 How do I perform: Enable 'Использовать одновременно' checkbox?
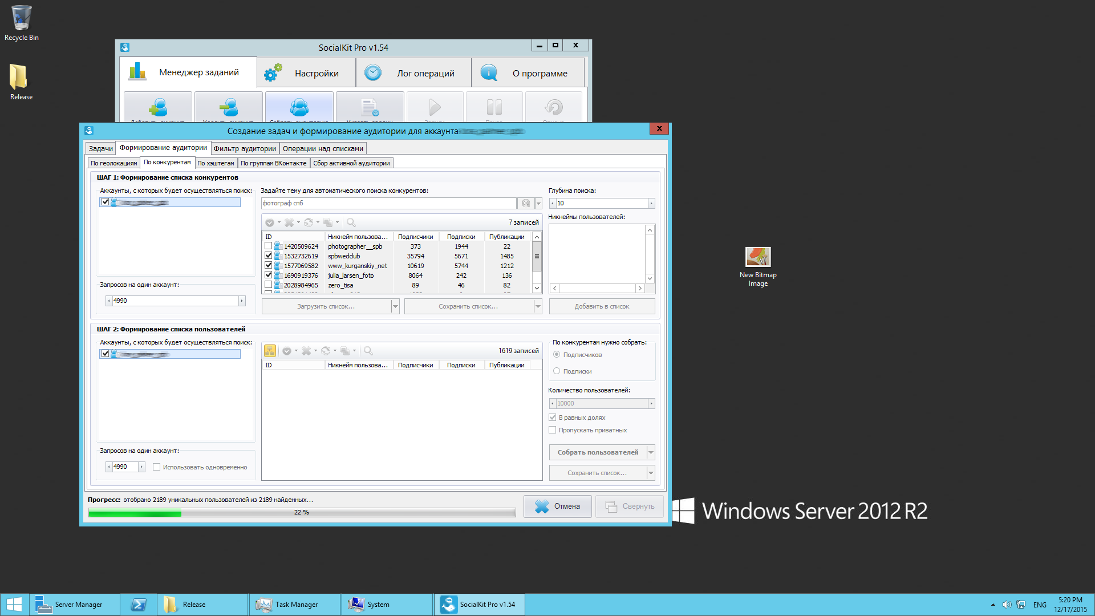point(156,467)
